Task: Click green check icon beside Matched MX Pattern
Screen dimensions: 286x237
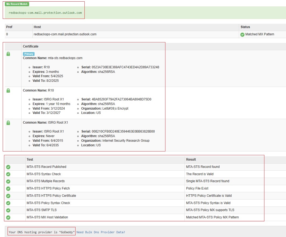Action: (242, 35)
